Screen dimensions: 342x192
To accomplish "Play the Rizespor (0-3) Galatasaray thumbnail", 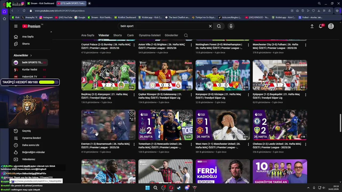I will (x=165, y=75).
